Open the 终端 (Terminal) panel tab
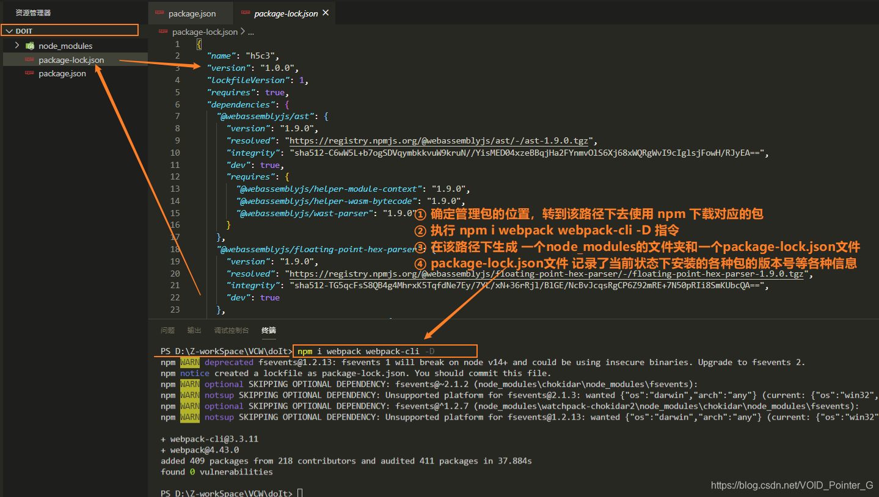The image size is (879, 497). (x=269, y=330)
